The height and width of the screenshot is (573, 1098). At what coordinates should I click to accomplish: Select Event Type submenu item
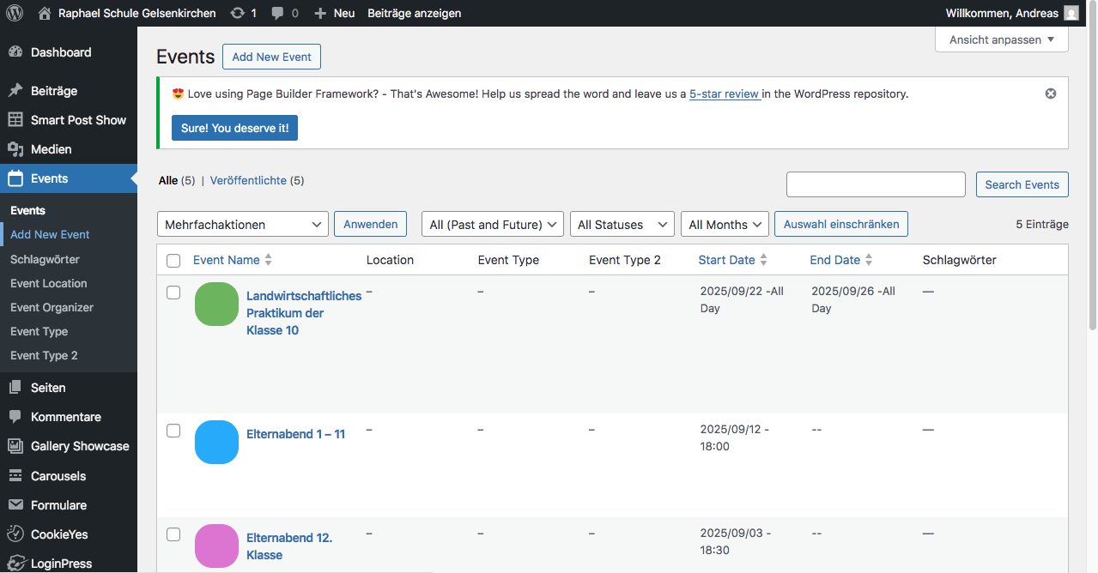39,331
